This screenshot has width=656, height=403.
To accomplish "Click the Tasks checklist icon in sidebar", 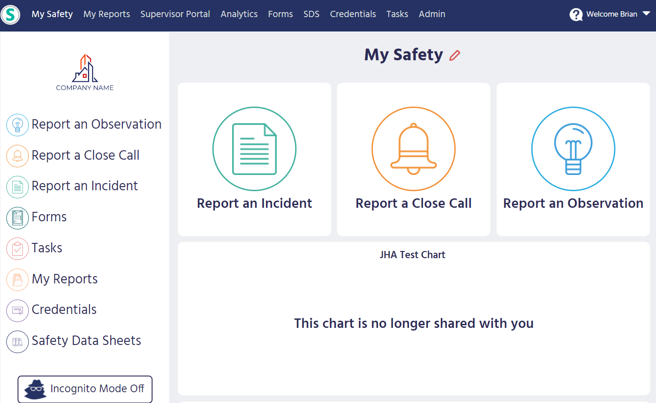I will (18, 249).
